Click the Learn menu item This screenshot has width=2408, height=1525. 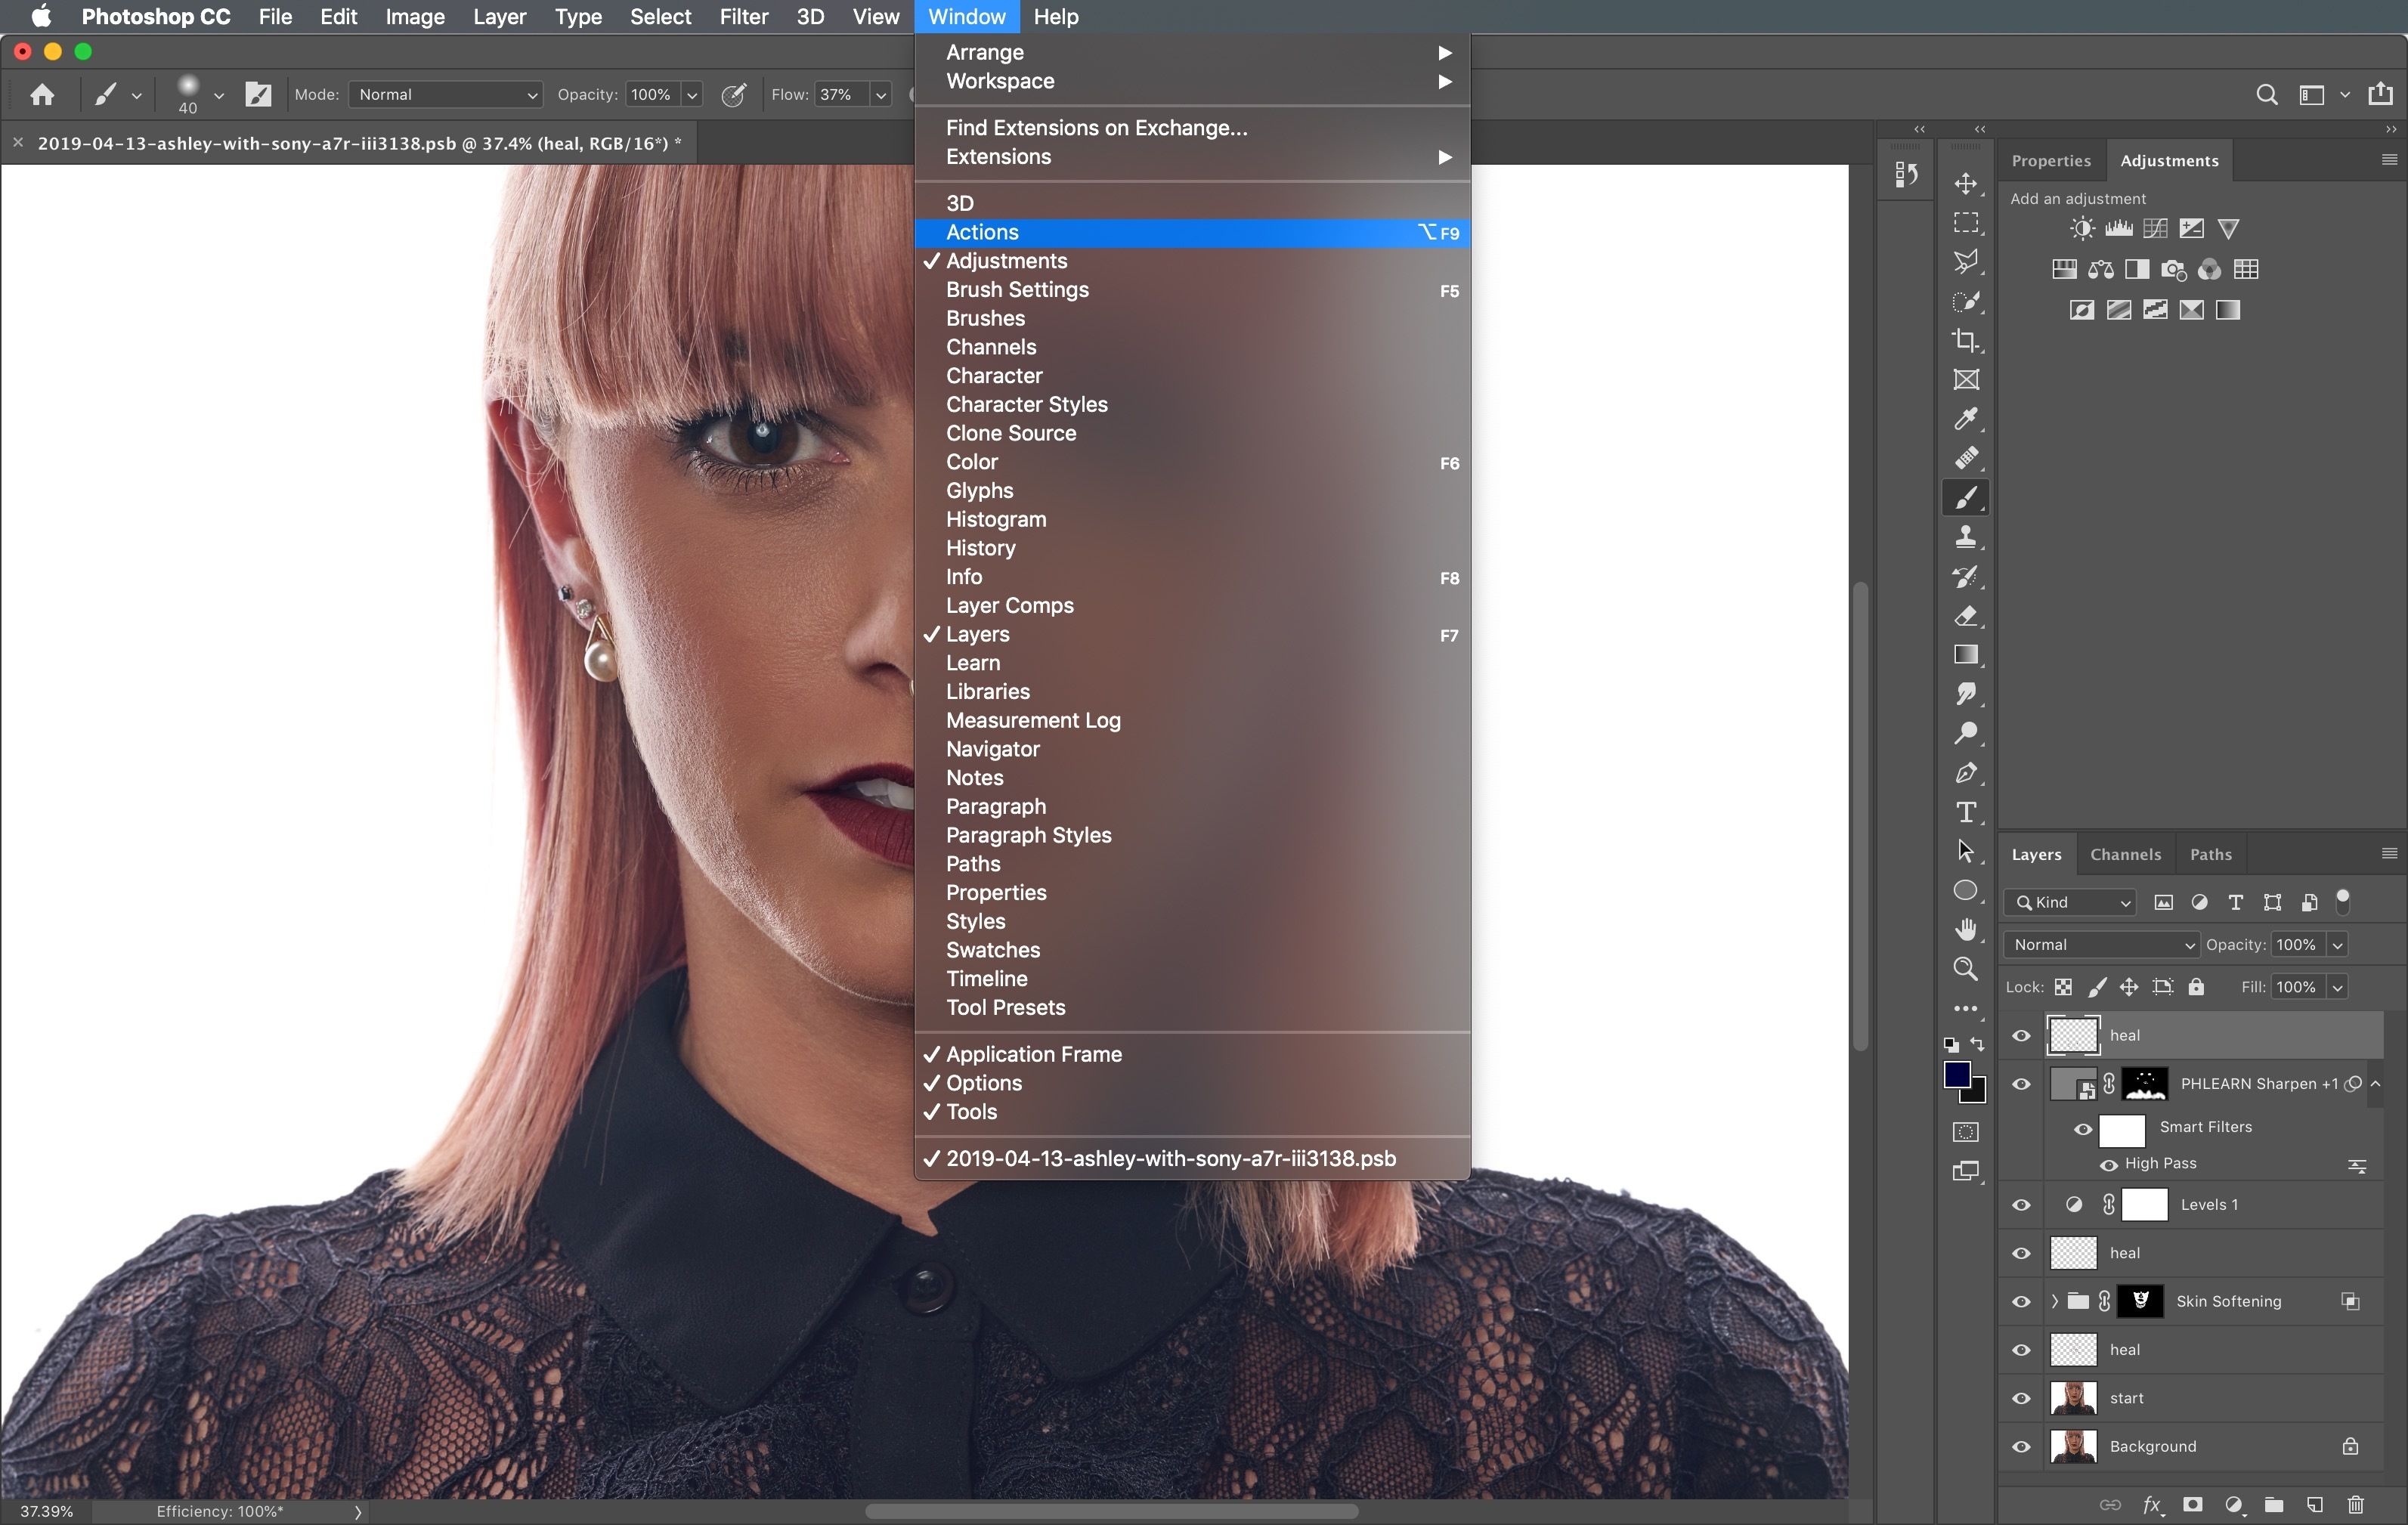coord(972,661)
